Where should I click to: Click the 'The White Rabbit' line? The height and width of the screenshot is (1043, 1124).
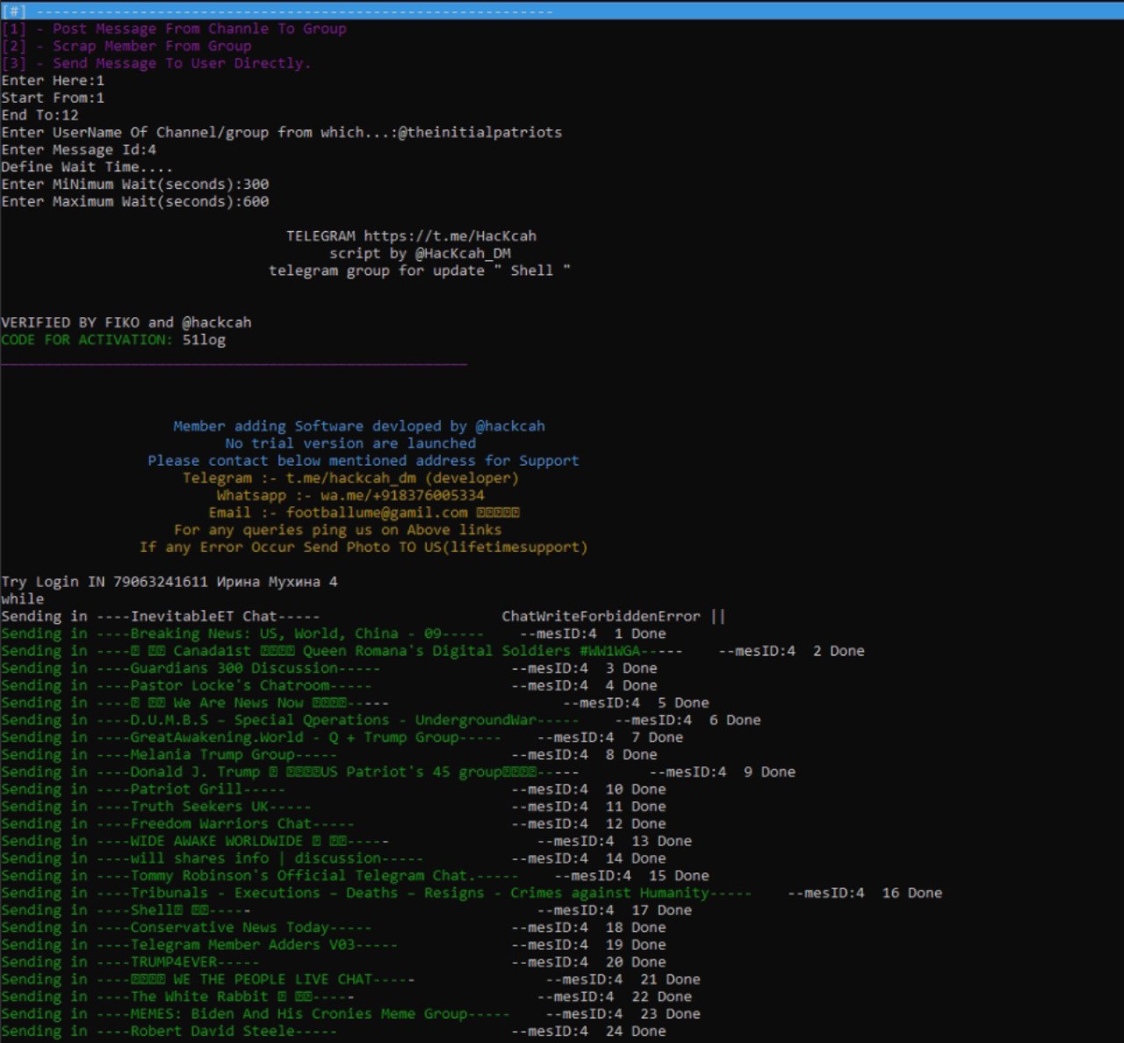347,996
